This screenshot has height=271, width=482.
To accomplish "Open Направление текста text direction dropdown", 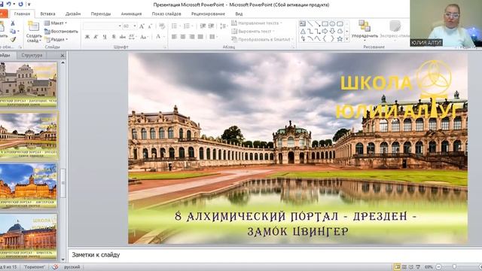I will pos(257,23).
